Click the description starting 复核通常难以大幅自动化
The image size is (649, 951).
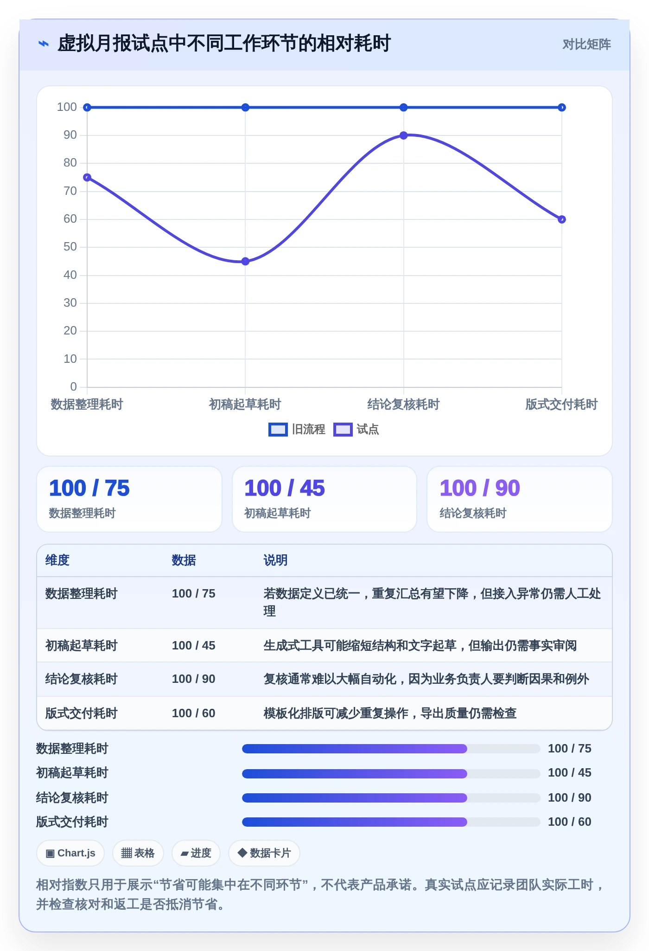tap(426, 679)
